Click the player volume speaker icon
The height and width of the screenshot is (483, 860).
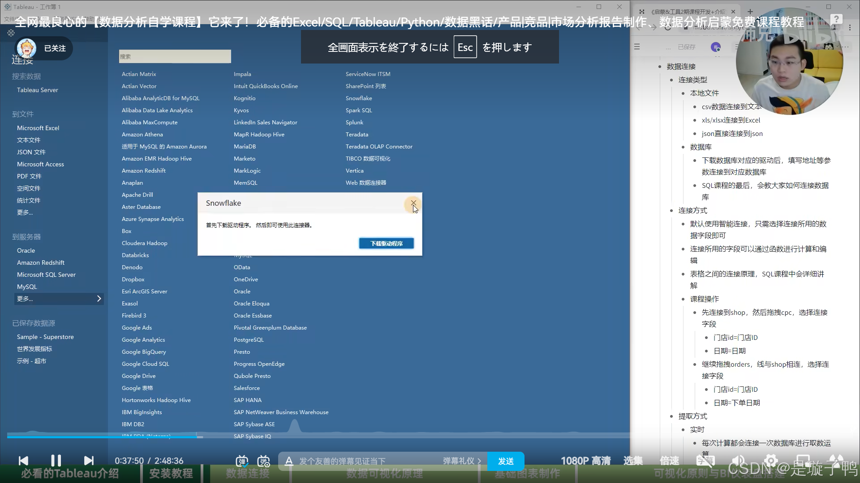(738, 461)
